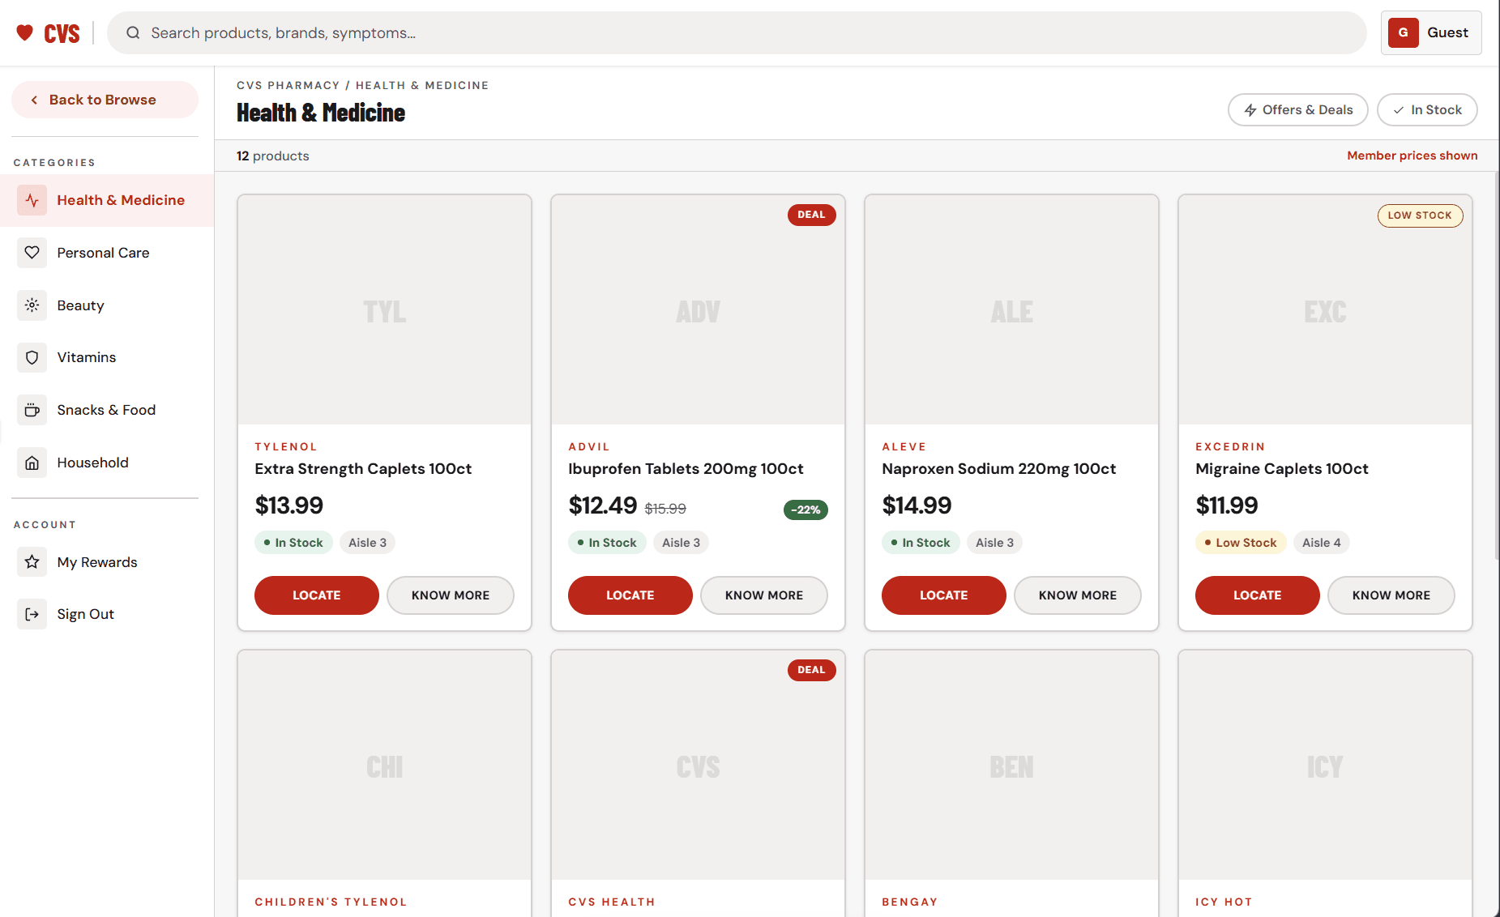Click the Vitamins shield icon
Viewport: 1500px width, 917px height.
click(x=32, y=357)
